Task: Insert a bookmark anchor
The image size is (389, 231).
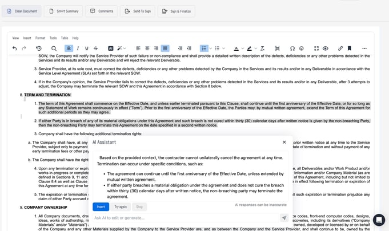Action: 350,48
